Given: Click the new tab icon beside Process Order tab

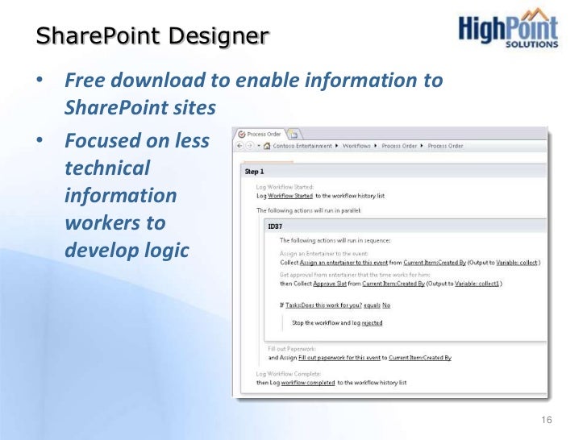Looking at the screenshot, I should pos(294,135).
